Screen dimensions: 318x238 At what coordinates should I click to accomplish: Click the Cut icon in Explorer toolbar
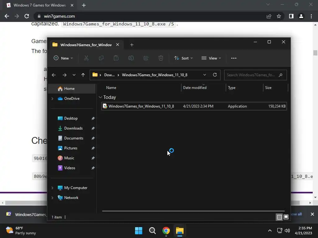pos(86,58)
